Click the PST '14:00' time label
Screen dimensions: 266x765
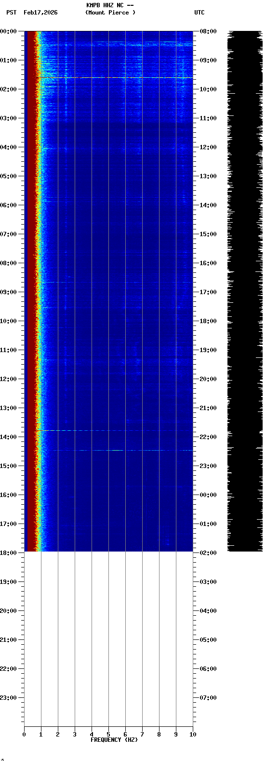point(9,437)
